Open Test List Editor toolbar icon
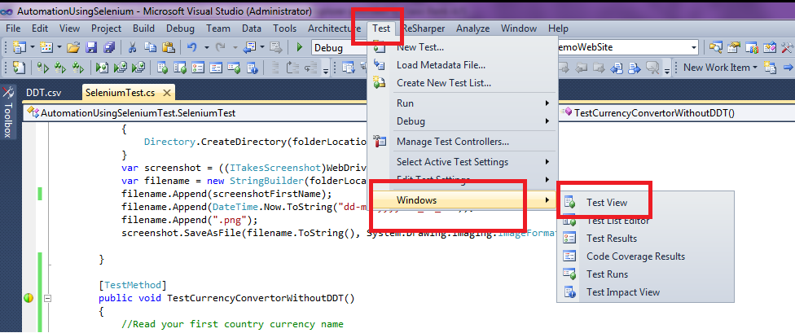 181,68
